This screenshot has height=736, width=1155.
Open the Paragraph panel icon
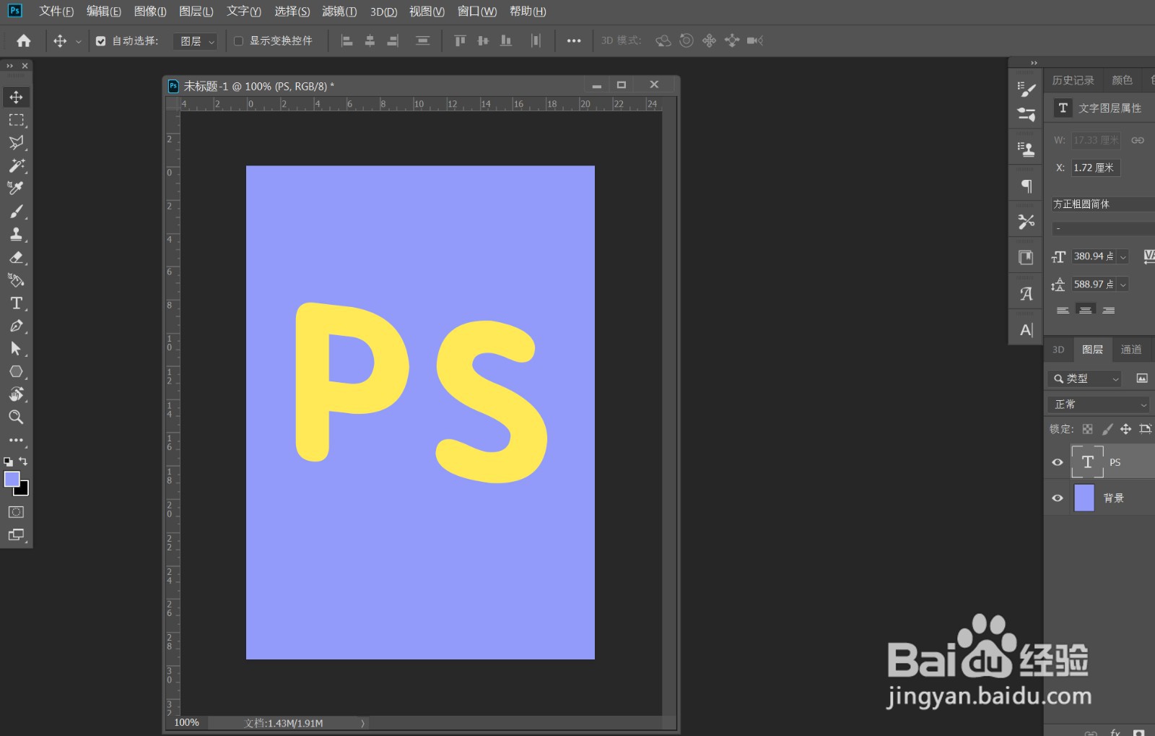1026,186
